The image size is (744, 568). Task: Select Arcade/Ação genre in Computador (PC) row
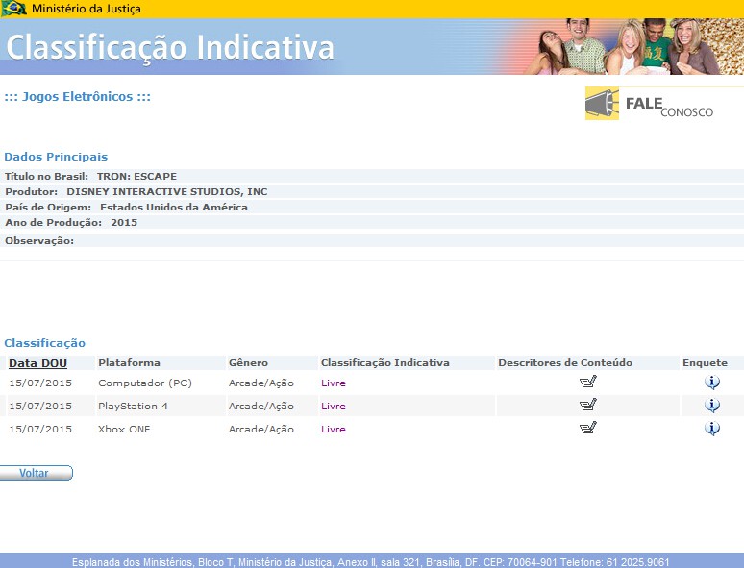click(x=260, y=383)
